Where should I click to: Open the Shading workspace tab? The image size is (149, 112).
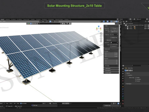point(33,19)
